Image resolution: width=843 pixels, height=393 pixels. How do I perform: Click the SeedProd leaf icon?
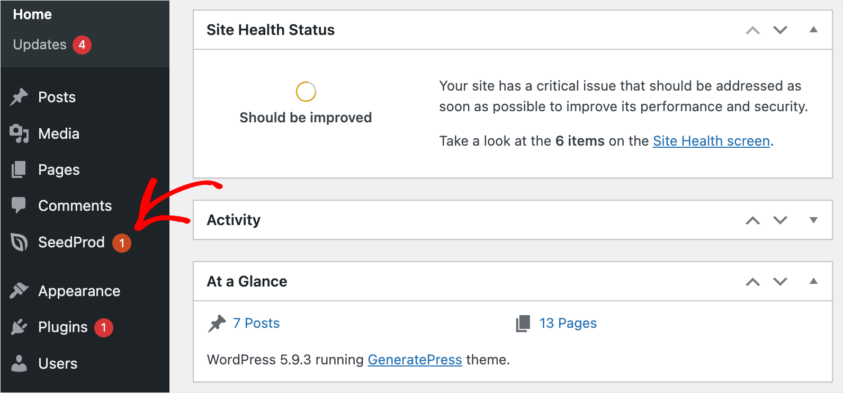tap(19, 242)
